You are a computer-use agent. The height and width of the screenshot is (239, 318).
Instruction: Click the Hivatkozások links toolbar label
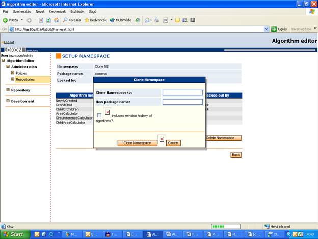[301, 29]
